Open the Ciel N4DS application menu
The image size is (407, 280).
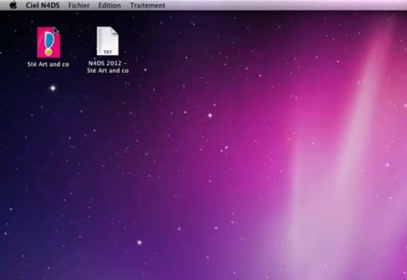(43, 5)
